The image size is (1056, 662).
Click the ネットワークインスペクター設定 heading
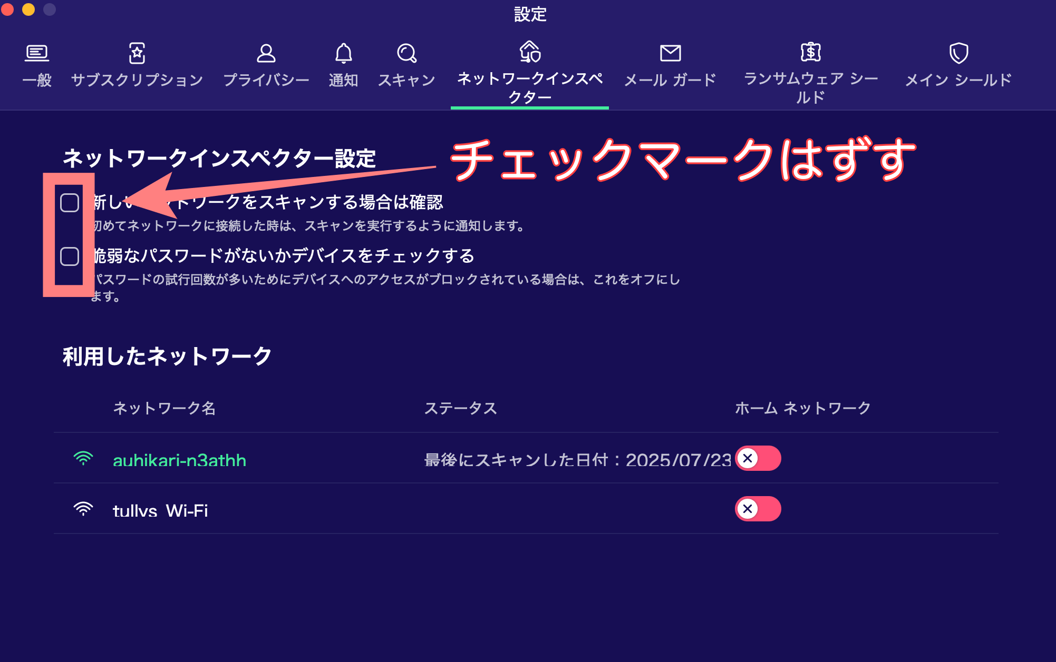click(219, 159)
